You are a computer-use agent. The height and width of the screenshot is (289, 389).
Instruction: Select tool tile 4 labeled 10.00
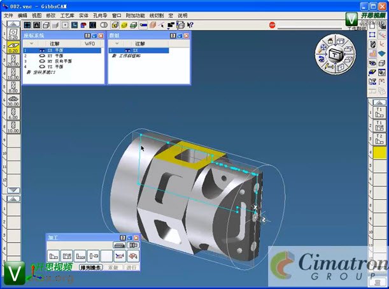(13, 74)
